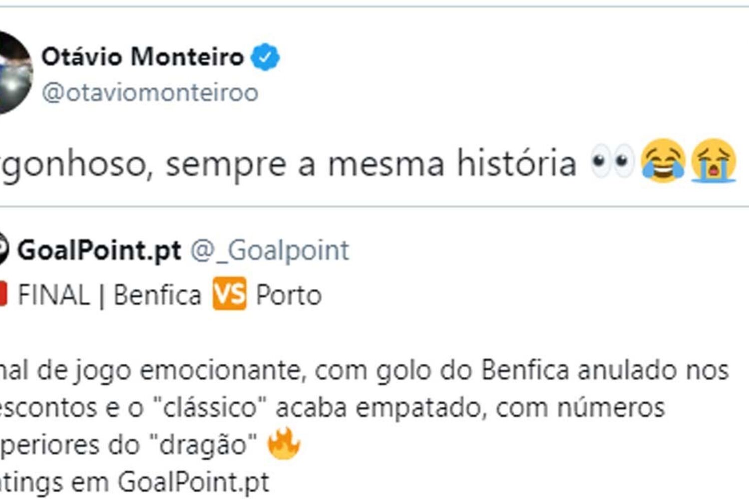Viewport: 749px width, 499px height.
Task: Click the eyes emoji in the tweet
Action: [611, 162]
